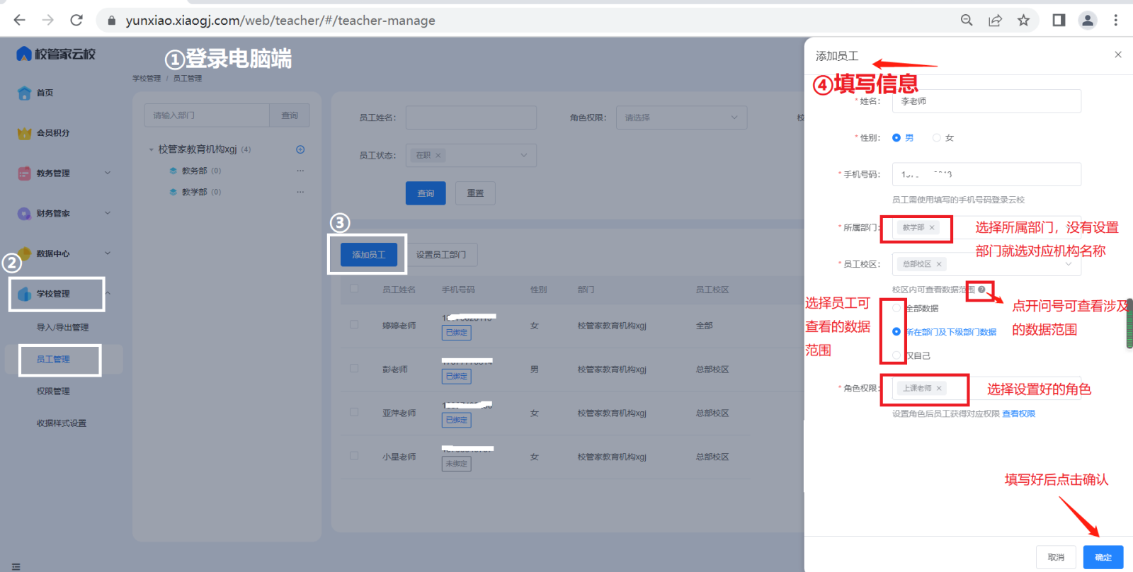This screenshot has width=1133, height=572.
Task: Go to 首页 in the sidebar
Action: [45, 93]
